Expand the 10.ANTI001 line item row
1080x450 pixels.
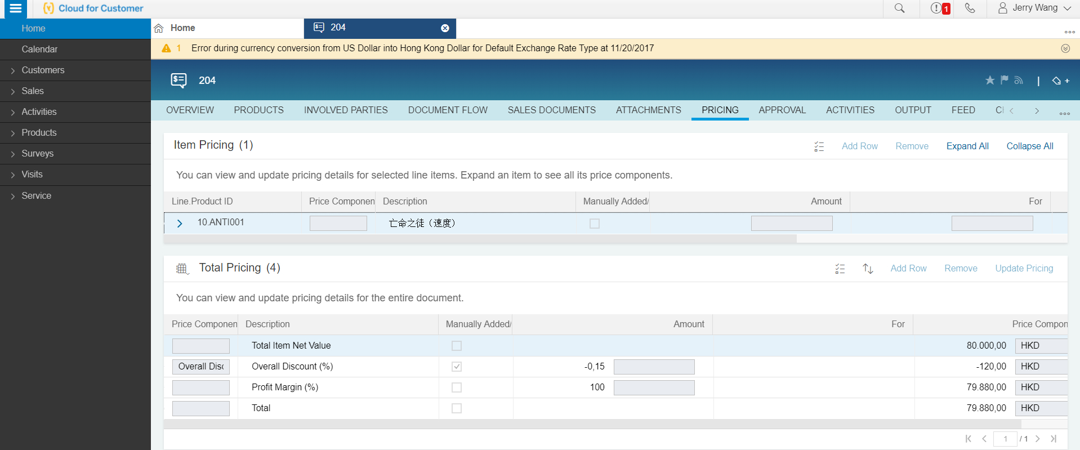click(180, 224)
